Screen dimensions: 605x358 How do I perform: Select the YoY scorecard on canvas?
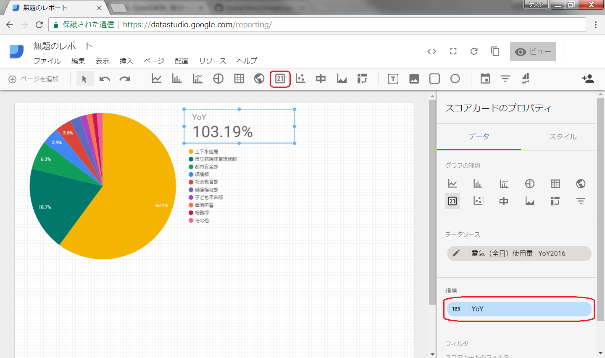239,126
